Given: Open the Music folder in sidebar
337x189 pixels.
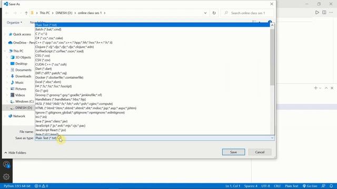Looking at the screenshot, I should tap(17, 82).
